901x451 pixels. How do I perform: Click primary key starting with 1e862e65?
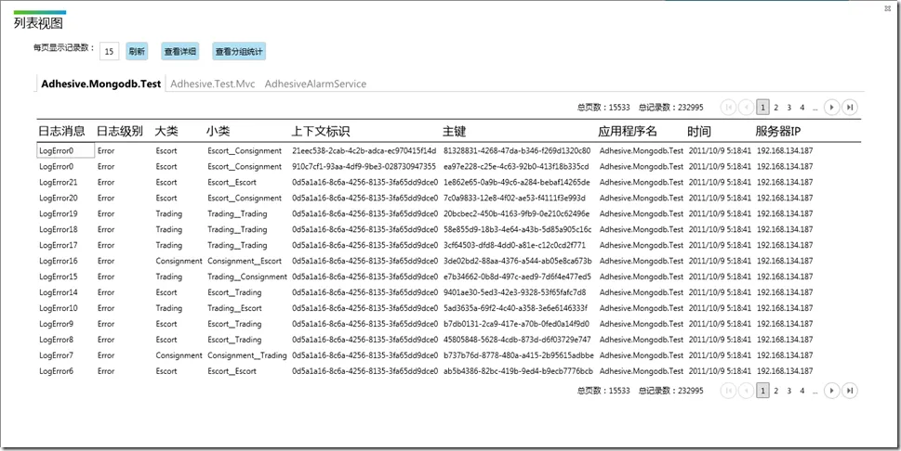click(x=517, y=182)
